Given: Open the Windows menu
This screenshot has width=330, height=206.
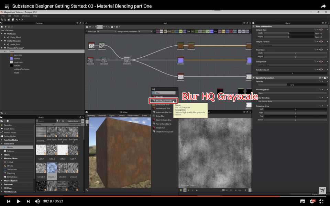Looking at the screenshot, I should click(x=26, y=16).
